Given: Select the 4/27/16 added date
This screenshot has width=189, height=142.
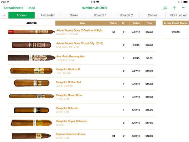Looking at the screenshot, I should click(136, 71).
